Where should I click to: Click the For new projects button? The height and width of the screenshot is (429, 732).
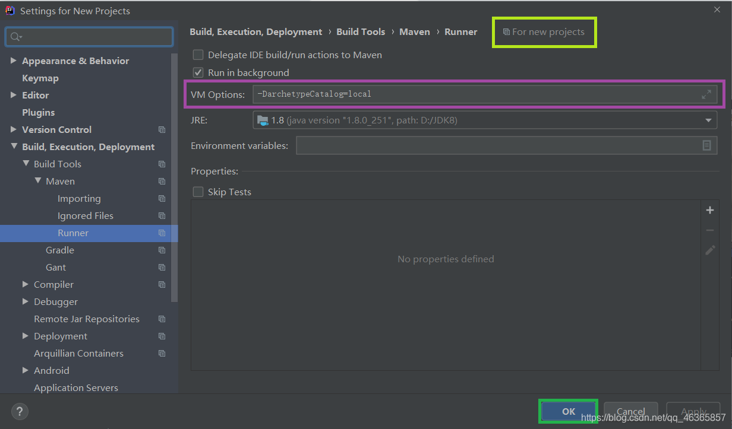pyautogui.click(x=544, y=32)
